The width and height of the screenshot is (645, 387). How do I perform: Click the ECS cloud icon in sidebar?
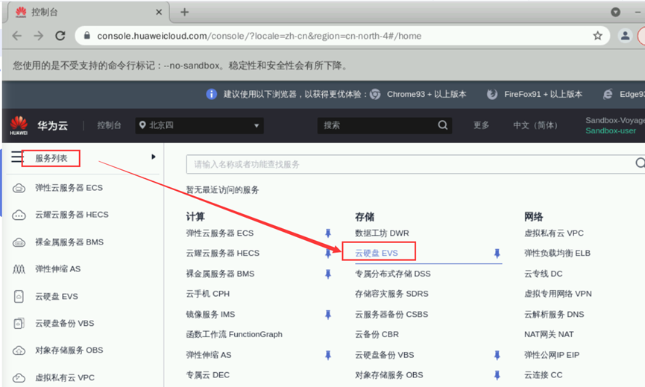click(19, 189)
